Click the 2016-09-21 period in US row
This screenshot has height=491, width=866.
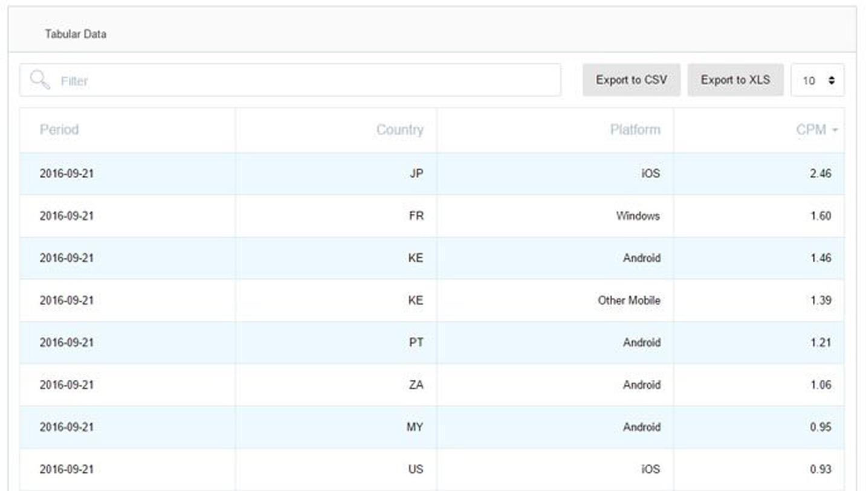pyautogui.click(x=67, y=469)
